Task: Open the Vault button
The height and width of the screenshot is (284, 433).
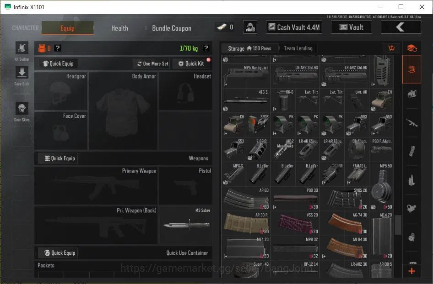Action: click(351, 27)
